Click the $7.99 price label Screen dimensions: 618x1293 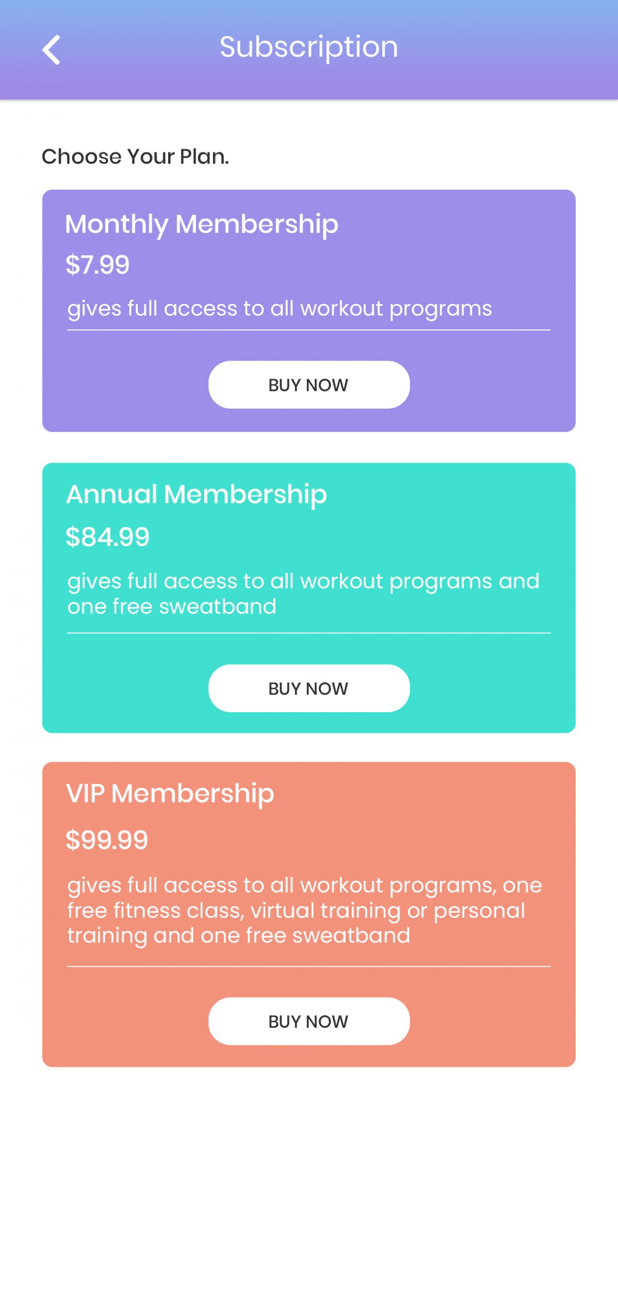(x=97, y=264)
